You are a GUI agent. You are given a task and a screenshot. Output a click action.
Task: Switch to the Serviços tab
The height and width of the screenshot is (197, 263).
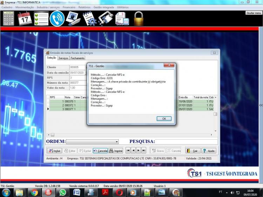63,58
